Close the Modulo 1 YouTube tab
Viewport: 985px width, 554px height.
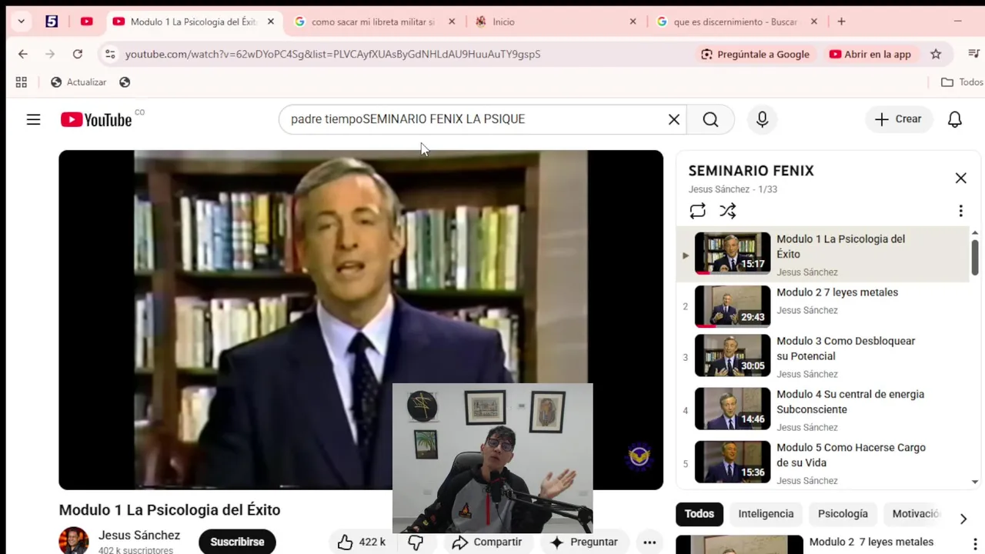point(271,22)
